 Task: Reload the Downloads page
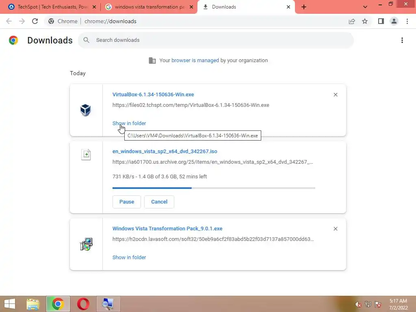point(35,21)
